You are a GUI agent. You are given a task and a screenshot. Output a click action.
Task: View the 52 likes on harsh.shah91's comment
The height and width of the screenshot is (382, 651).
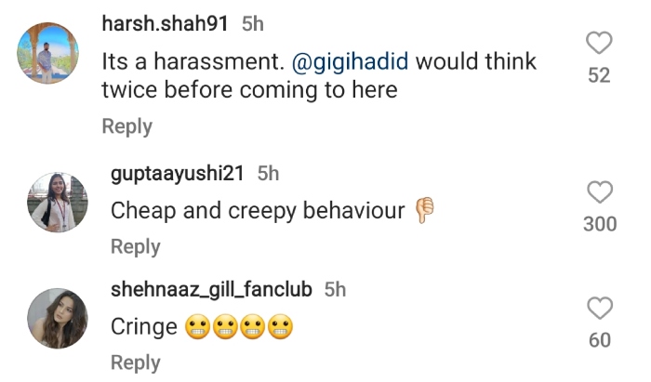coord(599,75)
